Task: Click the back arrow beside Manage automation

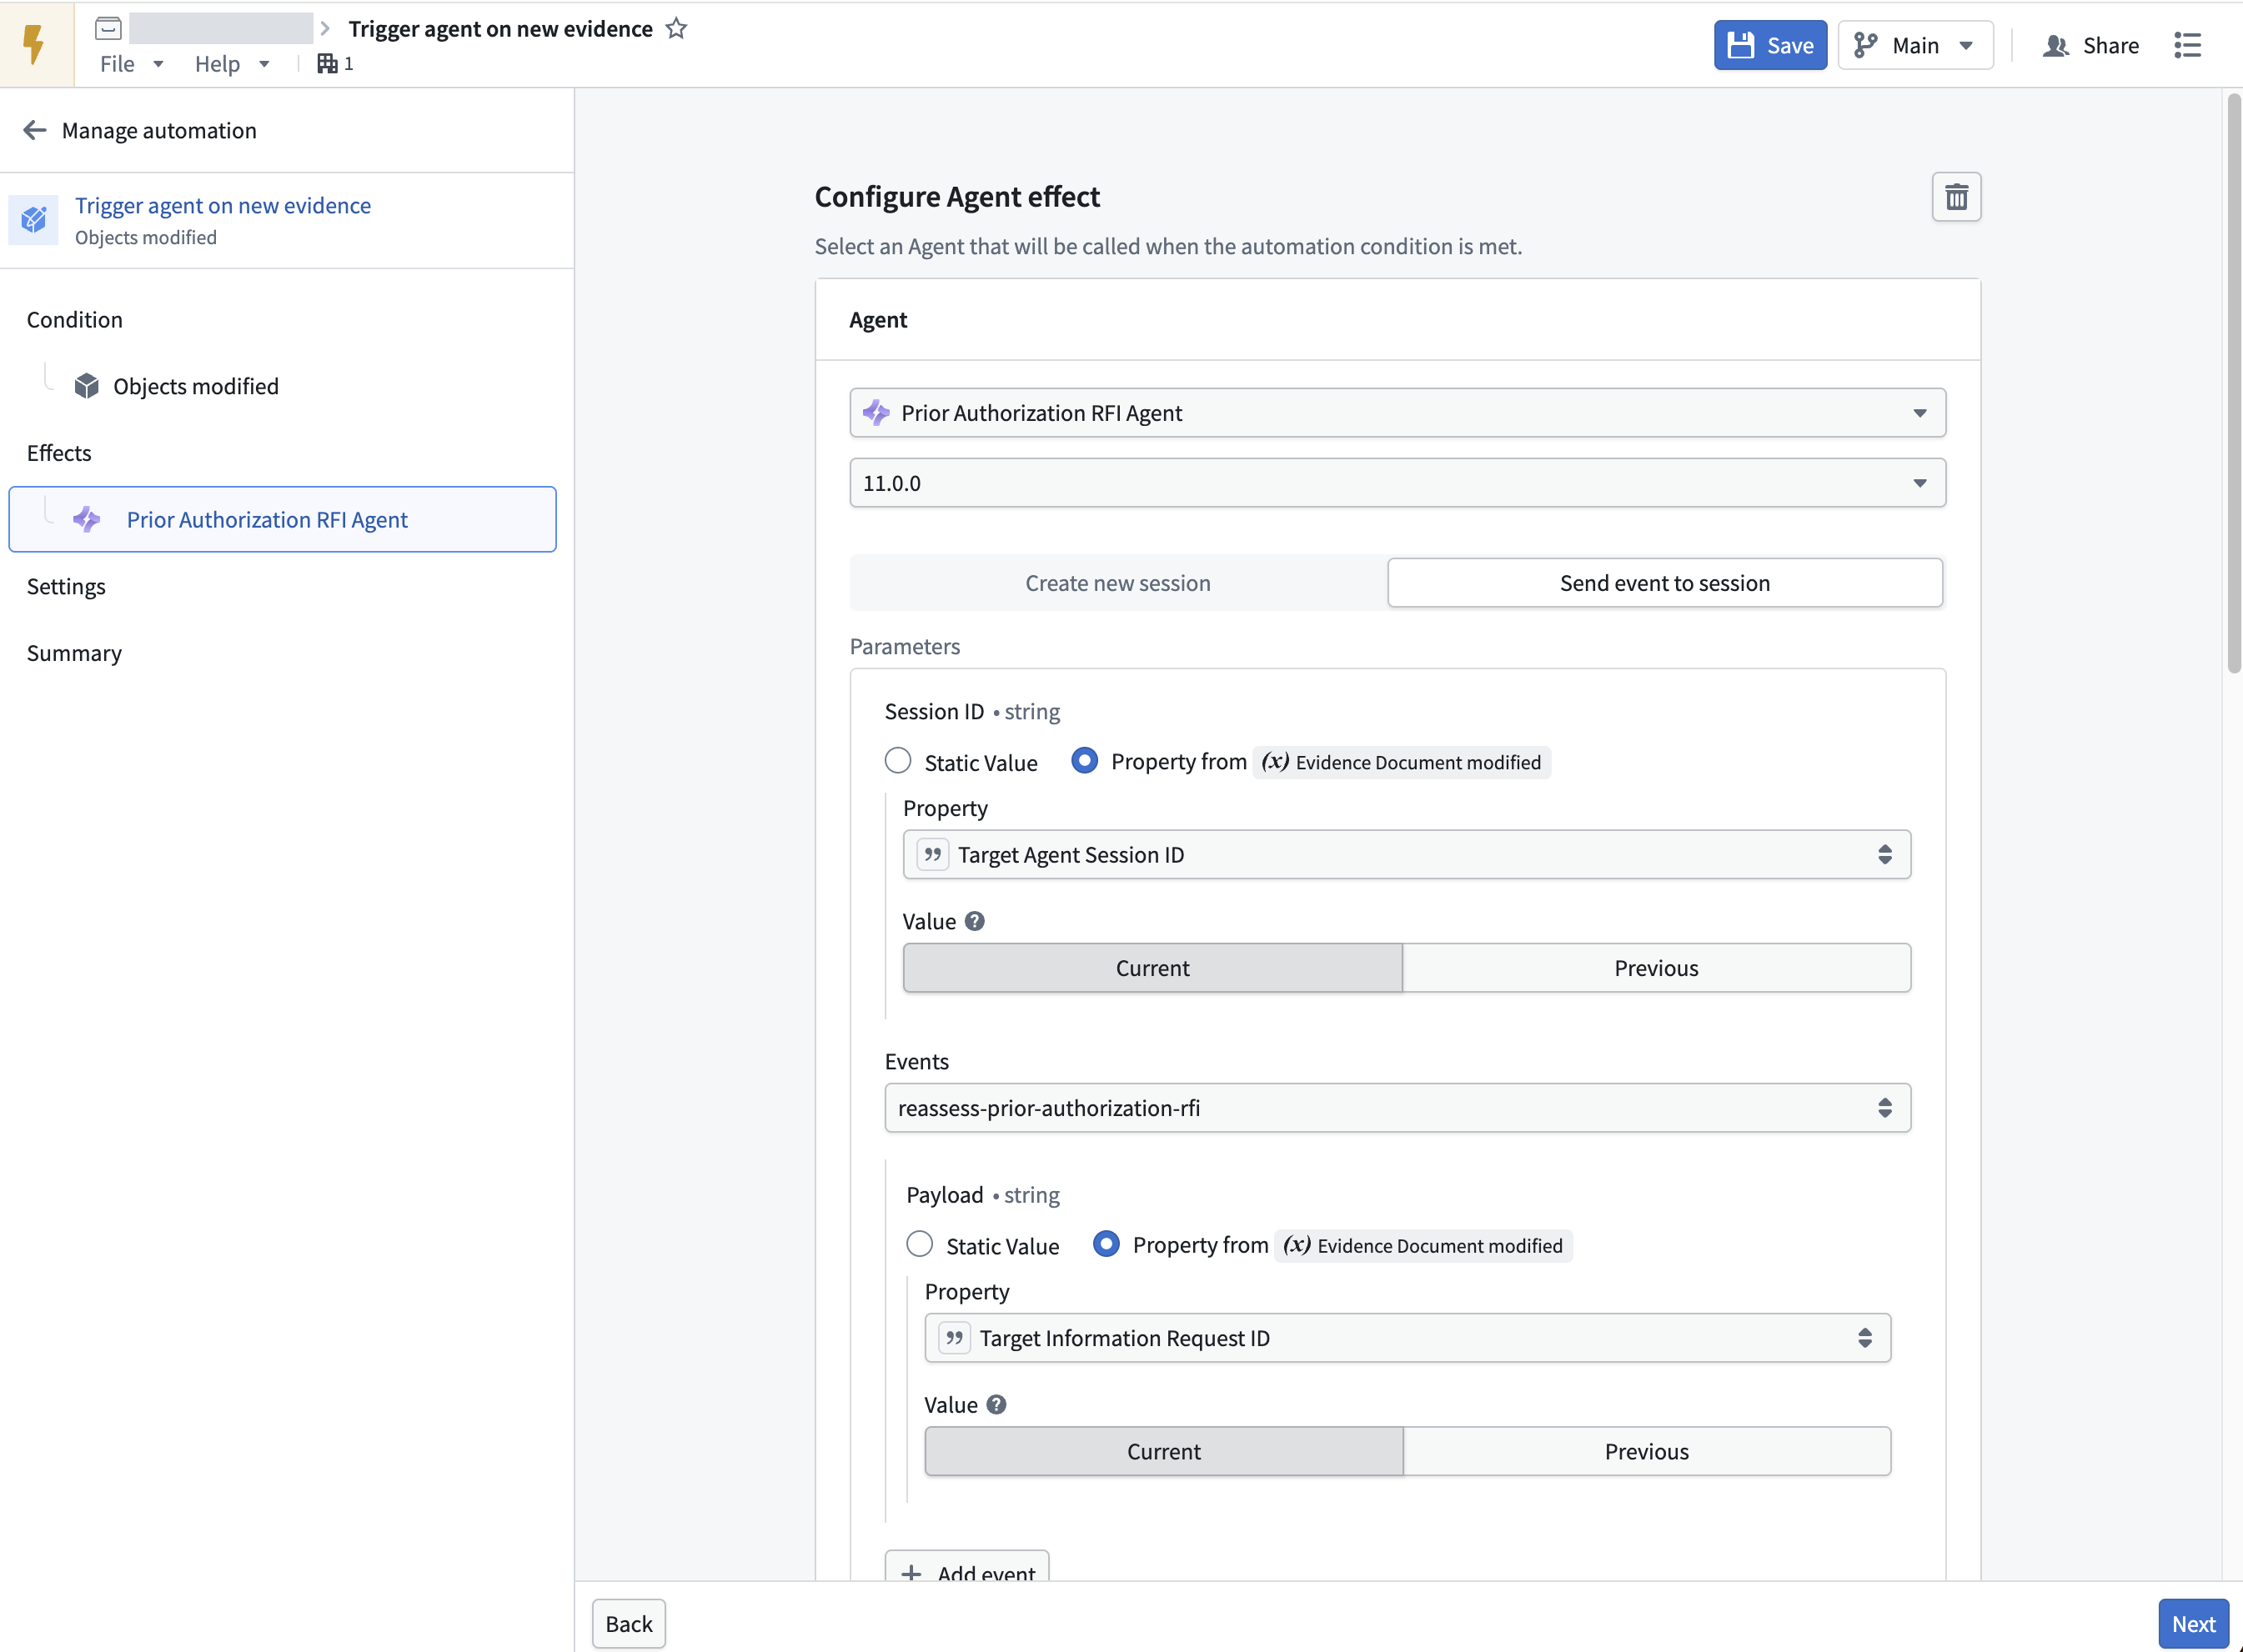Action: click(35, 130)
